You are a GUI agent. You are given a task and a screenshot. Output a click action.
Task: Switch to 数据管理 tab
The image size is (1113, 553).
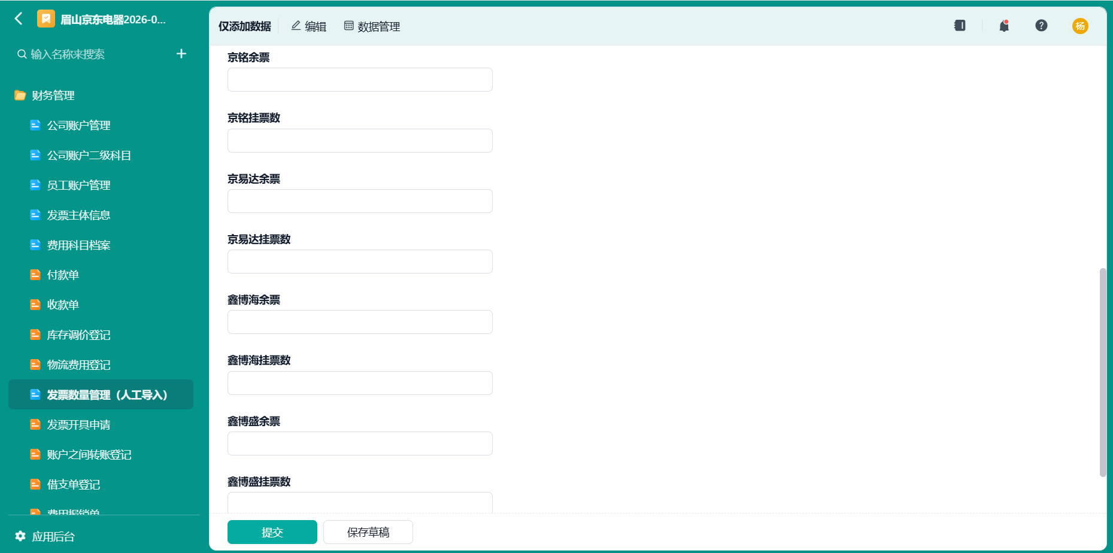372,26
